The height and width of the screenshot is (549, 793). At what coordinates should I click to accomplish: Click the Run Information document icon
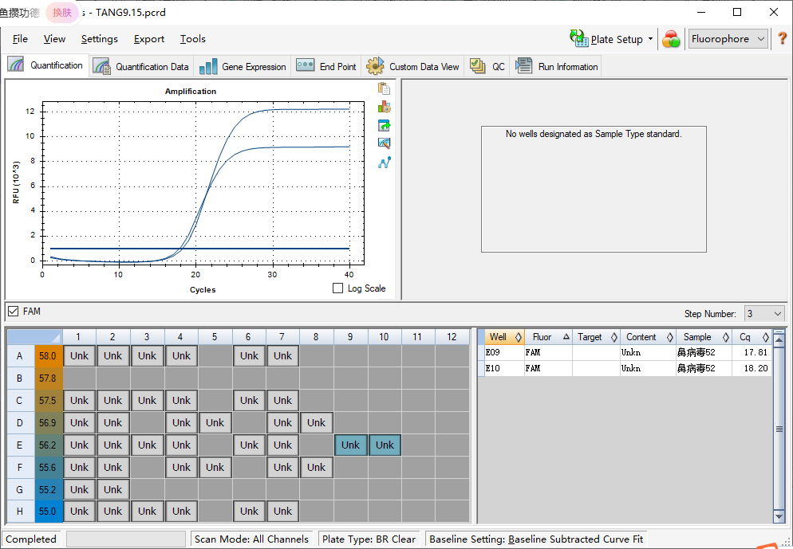tap(523, 65)
